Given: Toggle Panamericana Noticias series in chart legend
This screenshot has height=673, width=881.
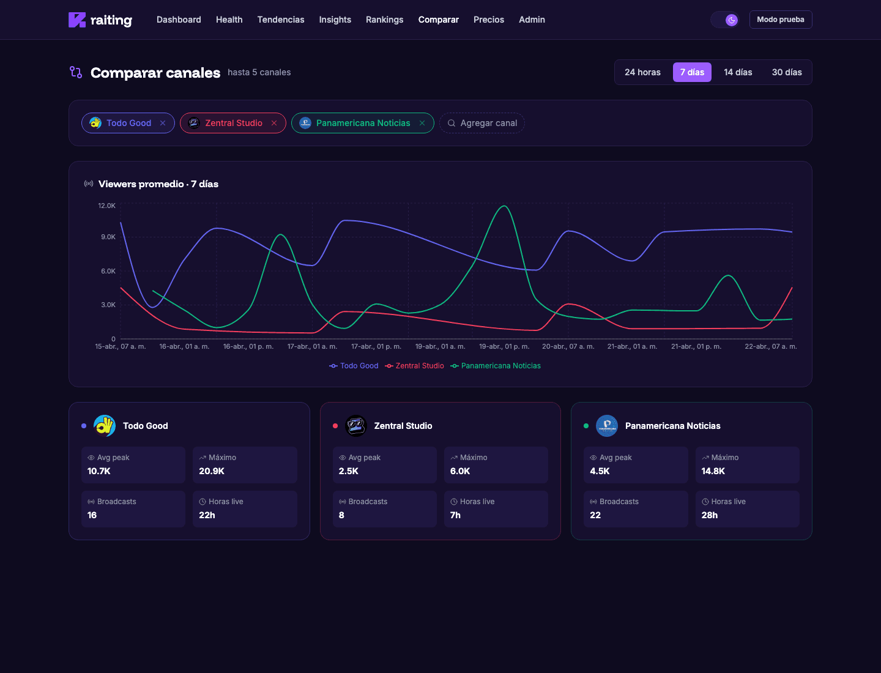Looking at the screenshot, I should tap(496, 366).
